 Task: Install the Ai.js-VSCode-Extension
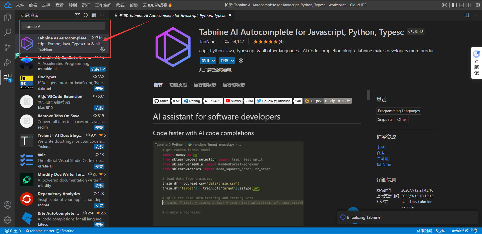pyautogui.click(x=99, y=108)
